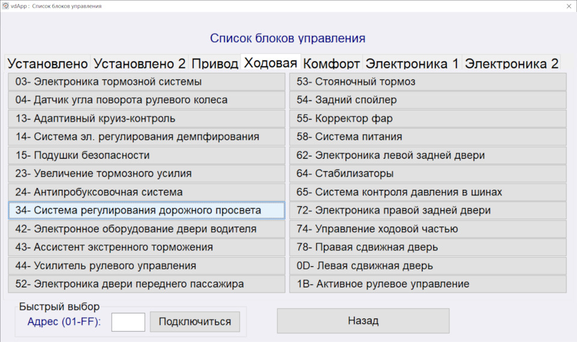
Task: Select 65- Система контроля давления в шинах
Action: [x=427, y=192]
